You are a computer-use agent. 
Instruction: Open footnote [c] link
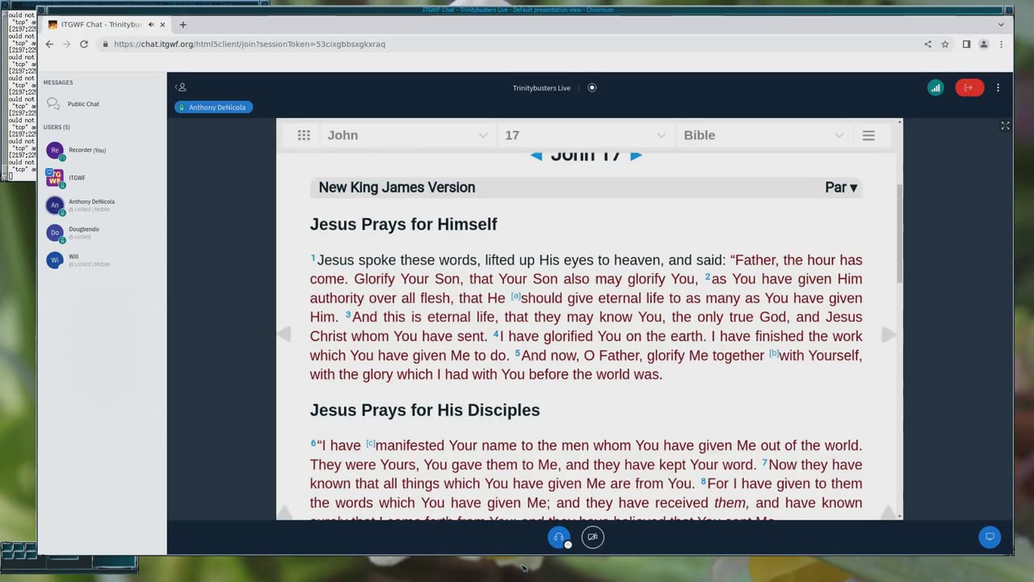(x=371, y=443)
